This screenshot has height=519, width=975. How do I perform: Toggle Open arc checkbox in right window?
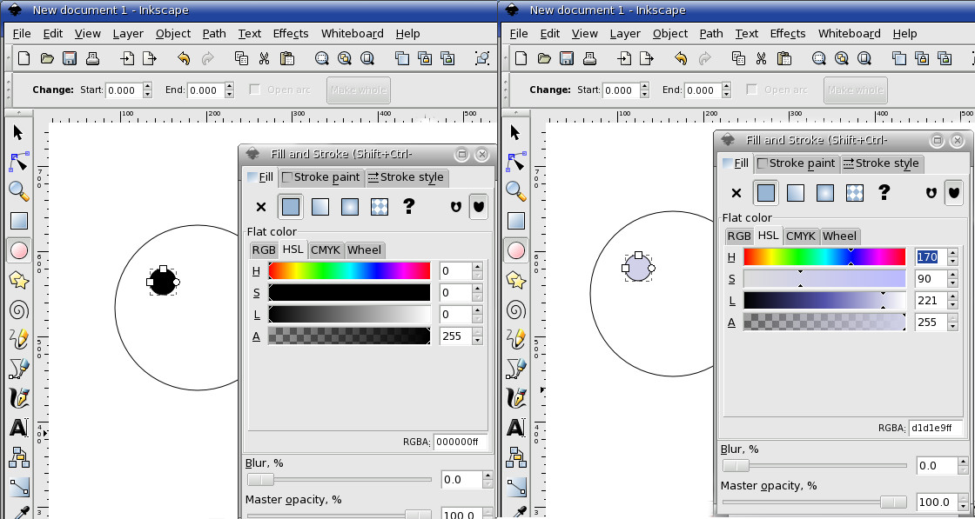[x=752, y=90]
